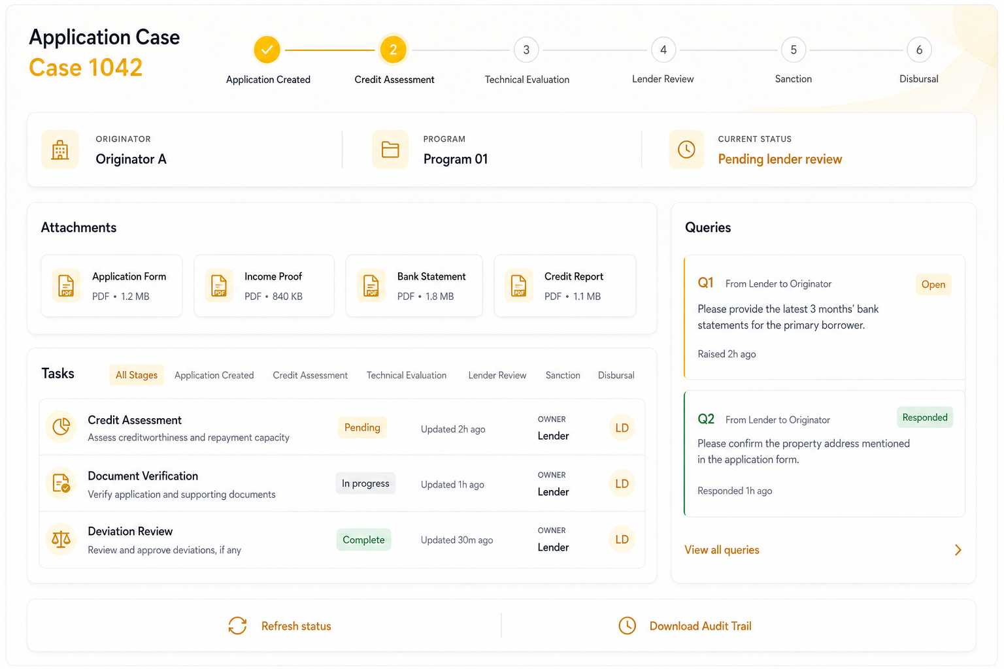Click the Refresh status circular arrows icon
The image size is (1004, 669).
(x=237, y=626)
